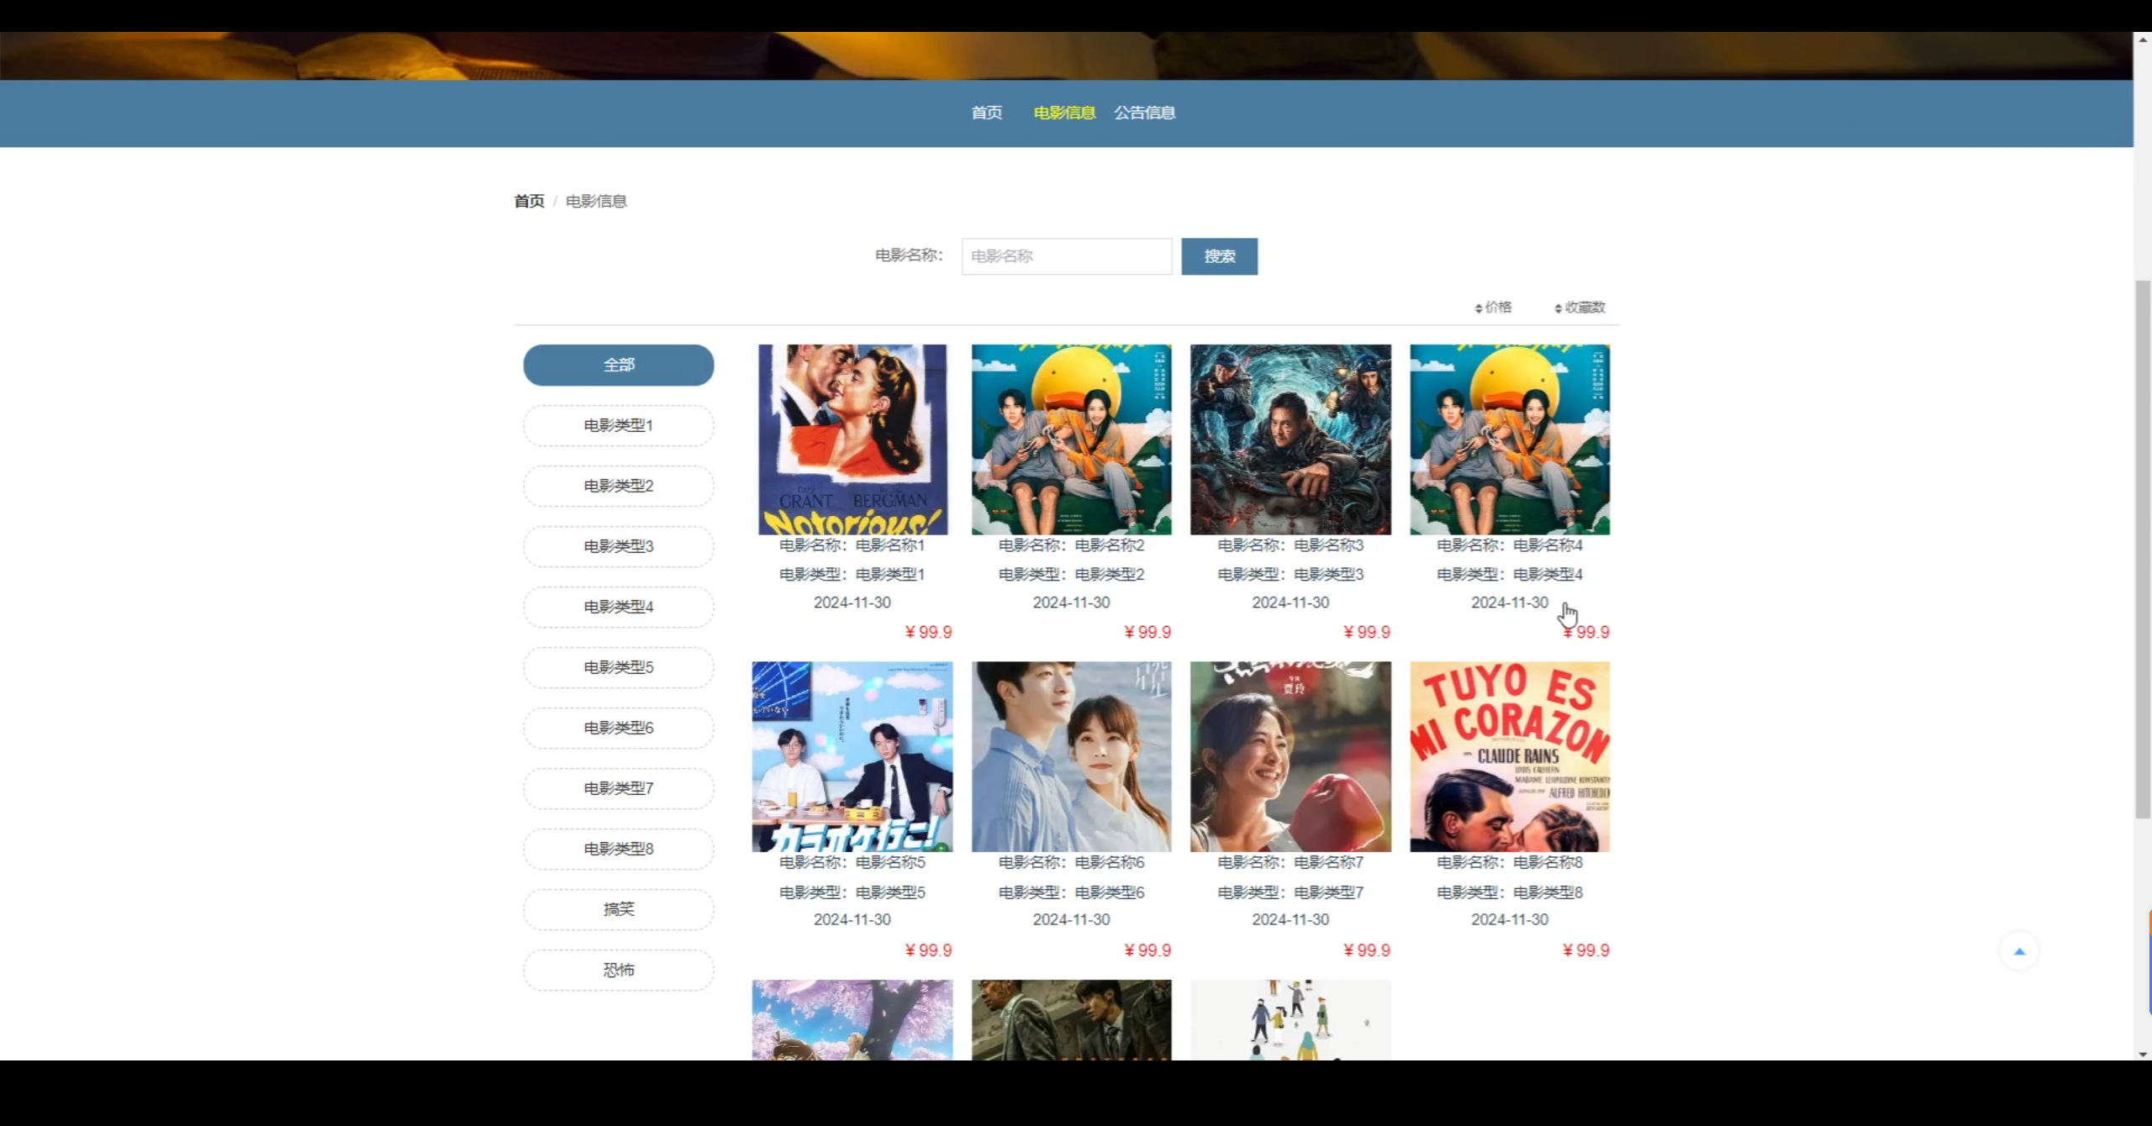
Task: Click the back-to-top arrow icon
Action: point(2019,951)
